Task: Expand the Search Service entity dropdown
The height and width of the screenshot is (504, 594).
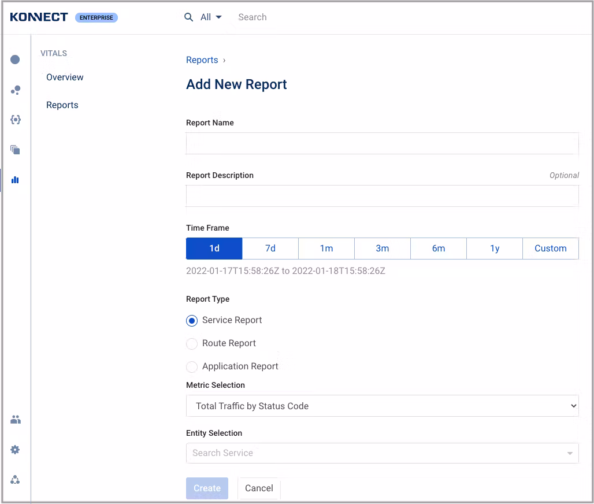Action: point(382,453)
